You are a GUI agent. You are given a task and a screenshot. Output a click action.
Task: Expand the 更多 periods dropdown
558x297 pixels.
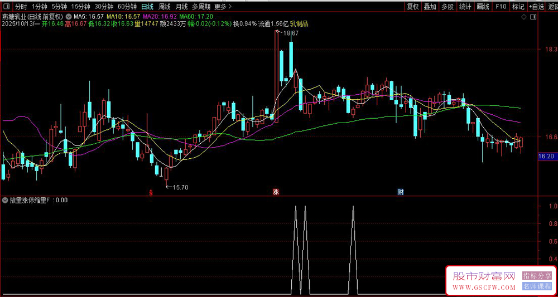click(x=223, y=7)
